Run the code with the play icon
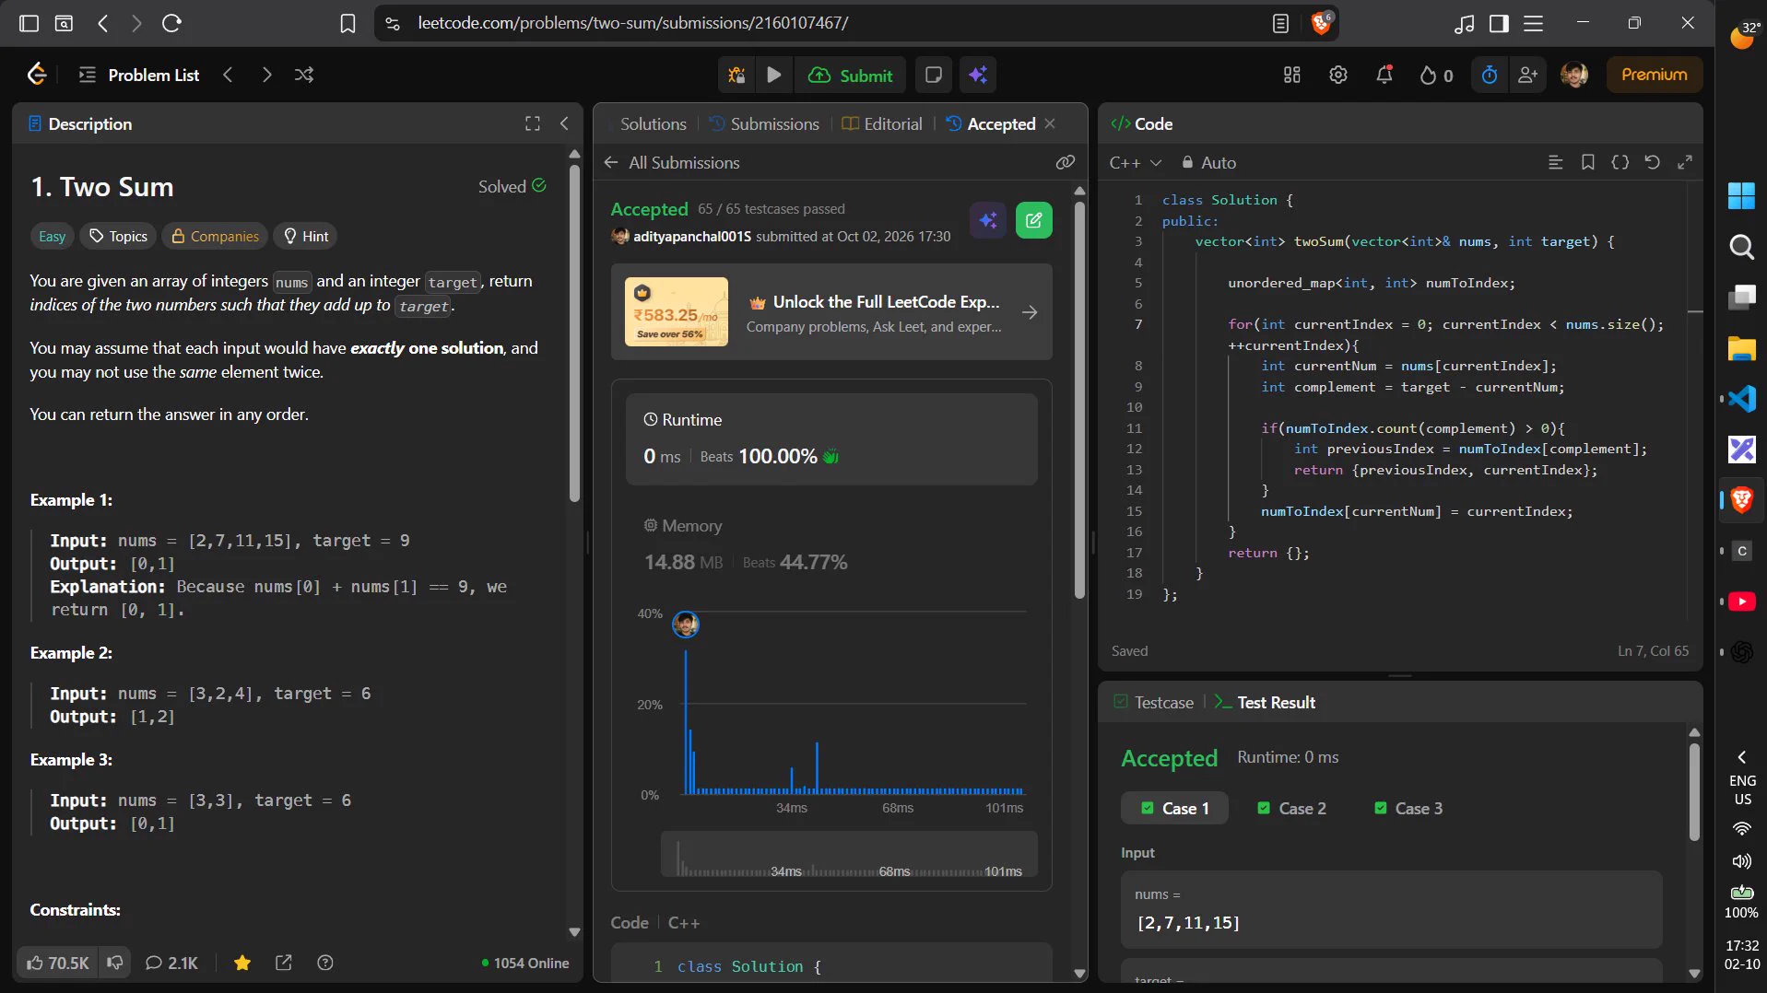Screen dimensions: 1767x993 coord(774,75)
